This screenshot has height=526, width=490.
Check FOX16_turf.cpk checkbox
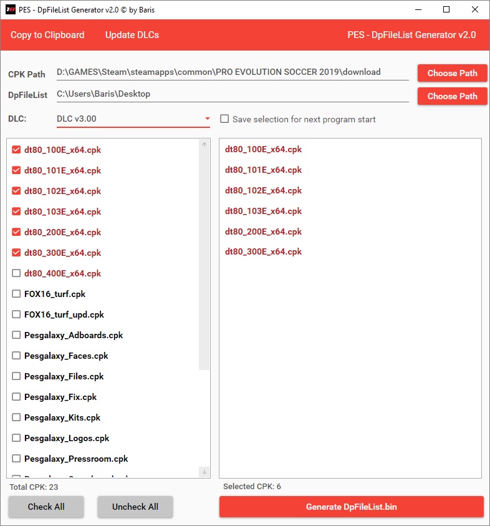tap(16, 294)
